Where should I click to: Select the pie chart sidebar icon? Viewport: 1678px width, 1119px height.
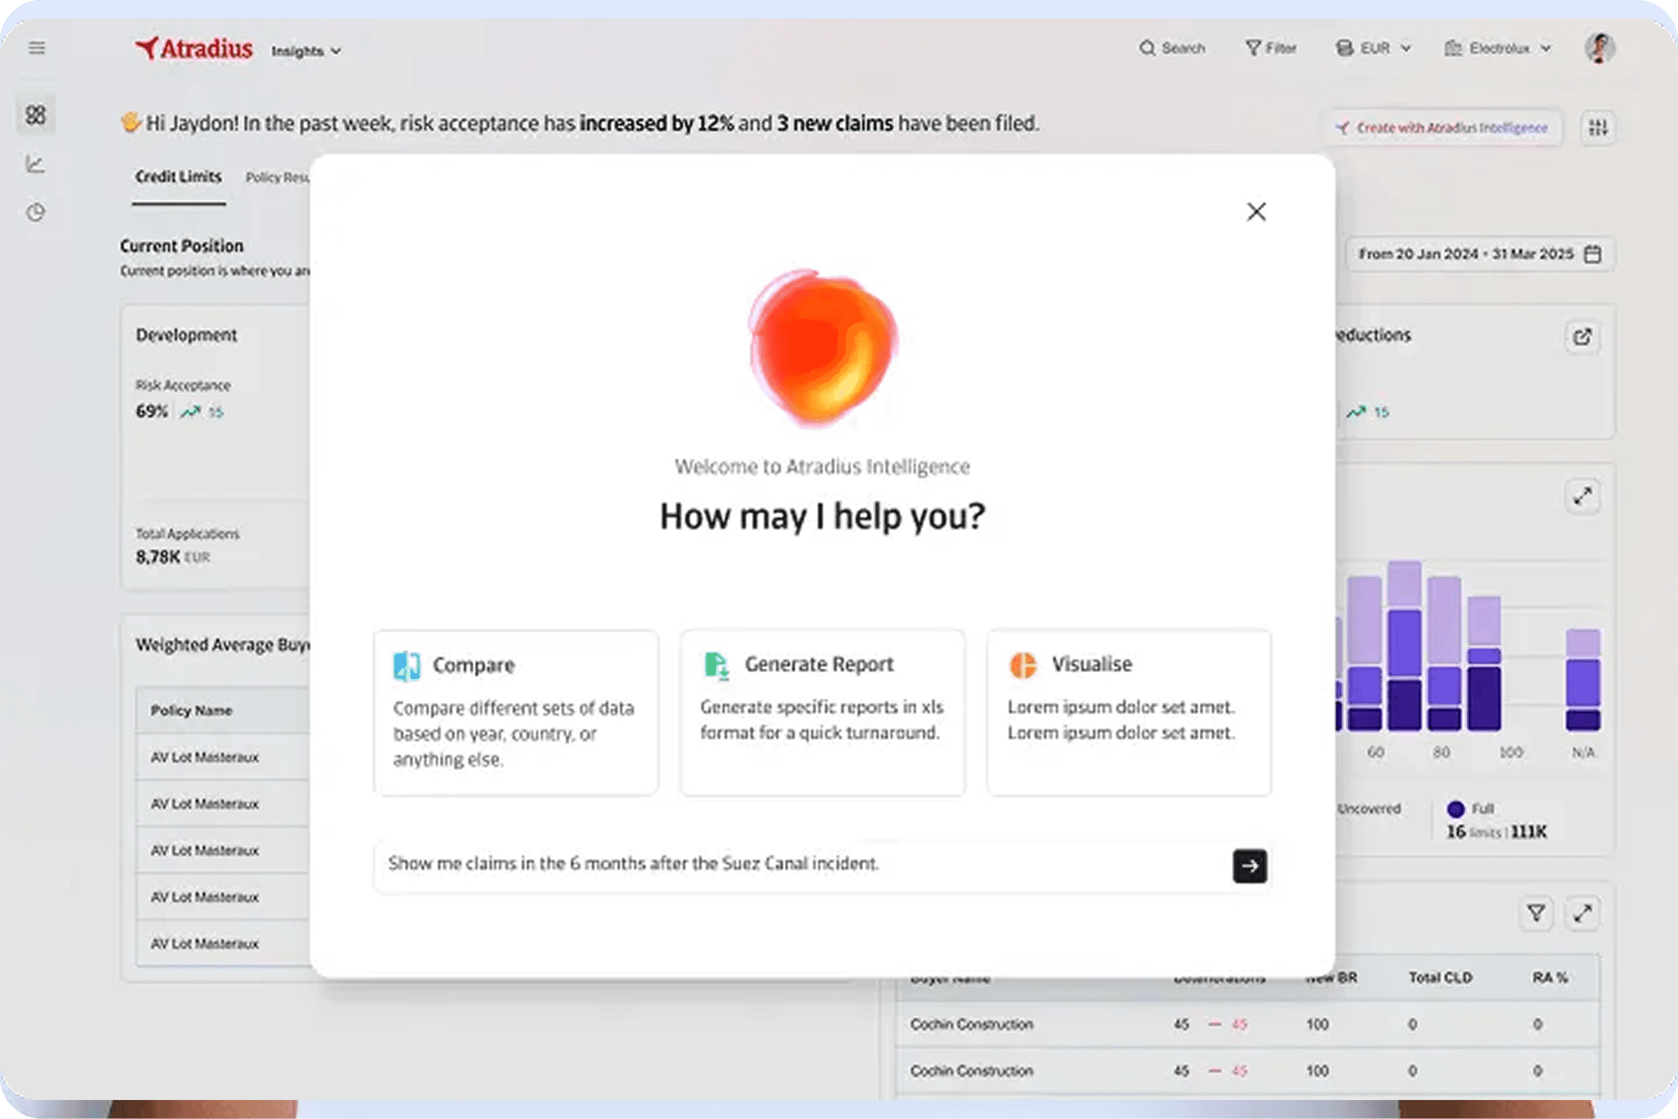click(x=35, y=212)
